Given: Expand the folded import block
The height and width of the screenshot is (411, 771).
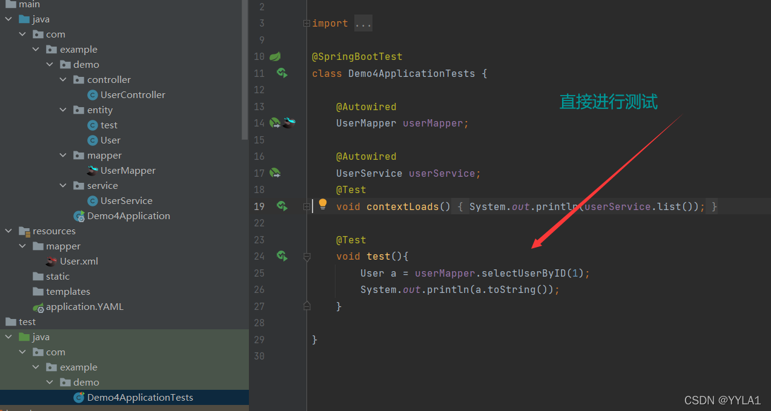Looking at the screenshot, I should (x=306, y=24).
